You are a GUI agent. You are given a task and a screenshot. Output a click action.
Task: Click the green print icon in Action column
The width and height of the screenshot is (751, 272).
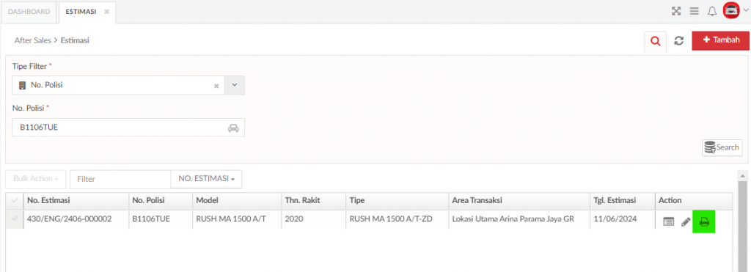click(703, 221)
